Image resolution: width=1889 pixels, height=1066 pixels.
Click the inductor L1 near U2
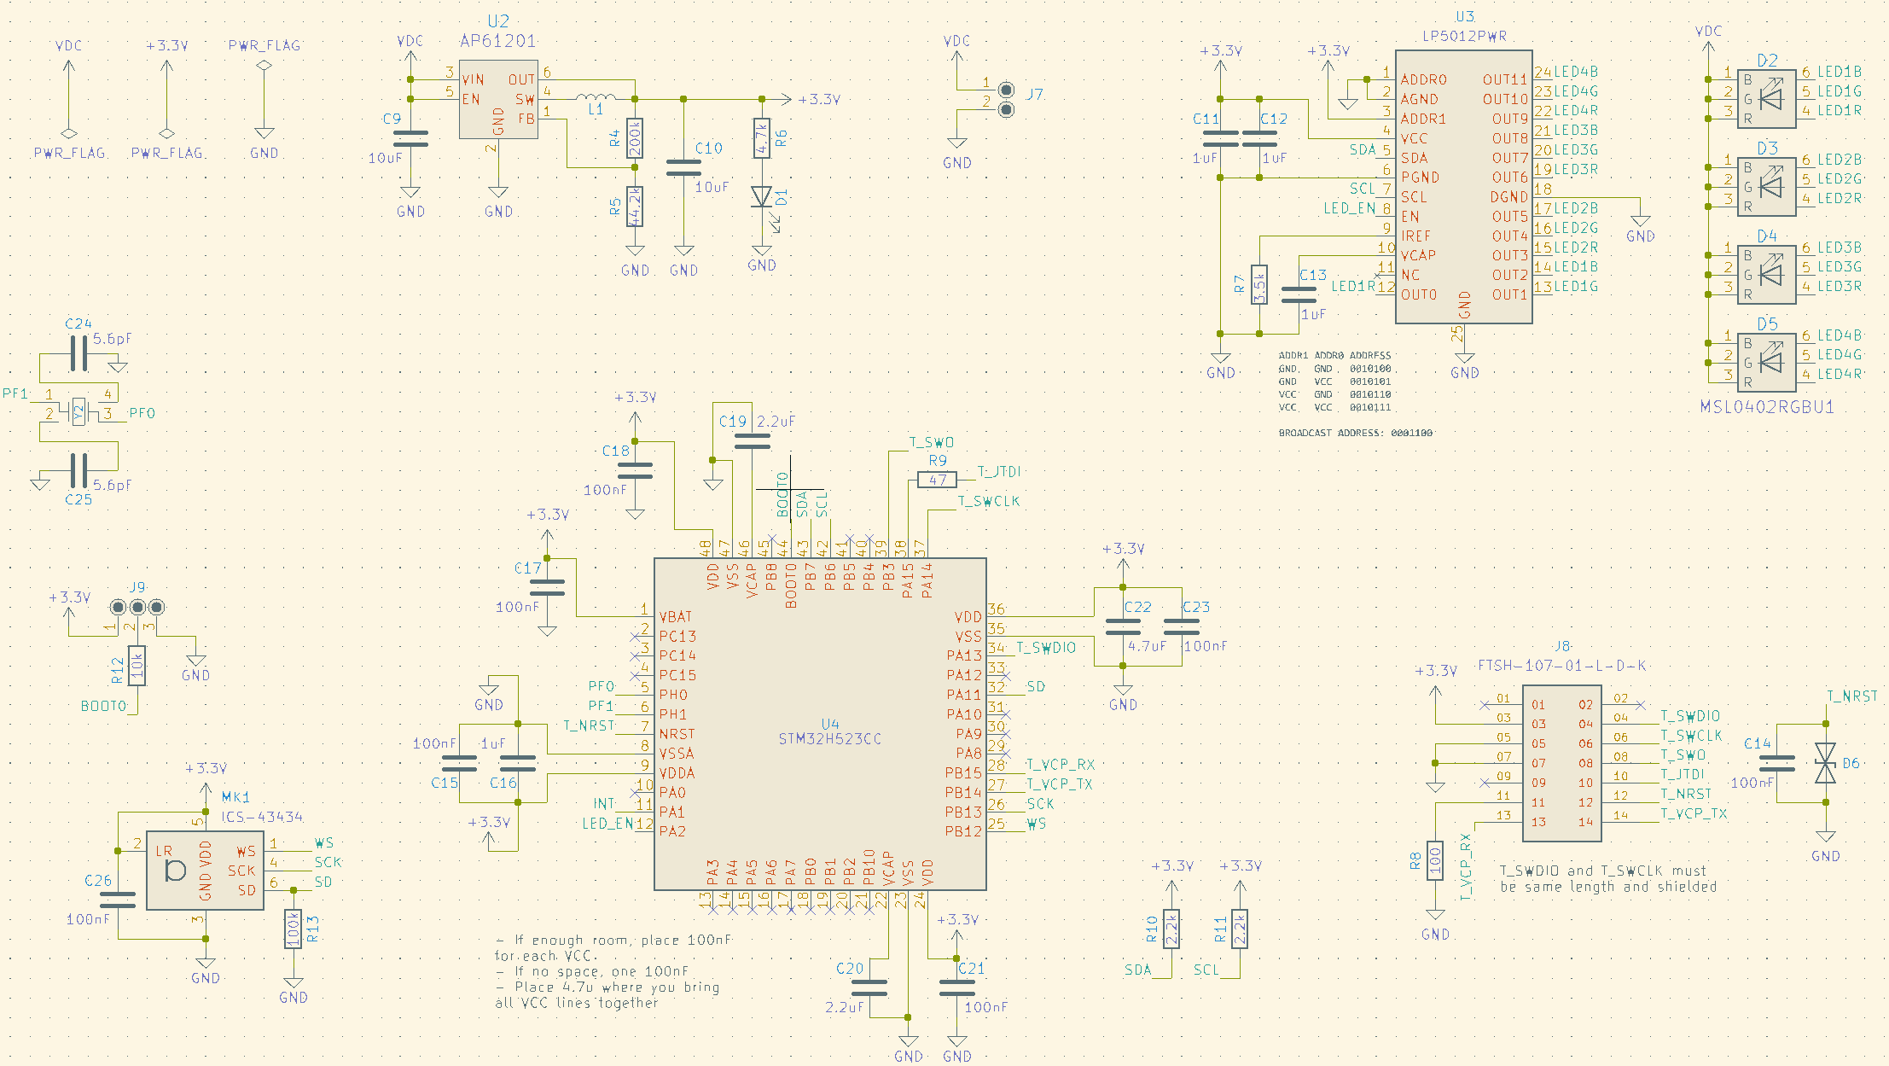[x=597, y=96]
